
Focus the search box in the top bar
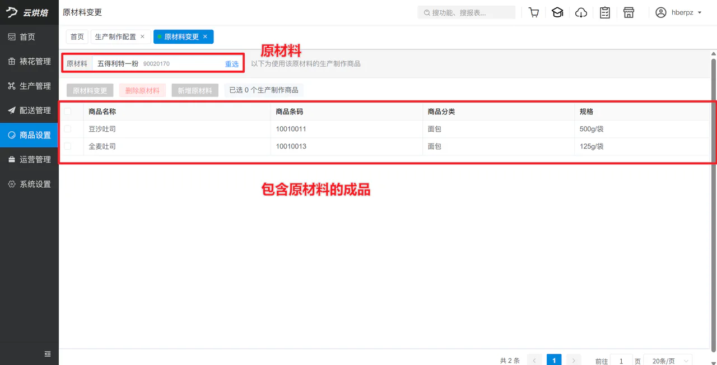466,12
